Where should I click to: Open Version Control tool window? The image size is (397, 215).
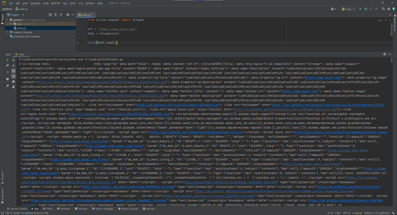pyautogui.click(x=17, y=209)
